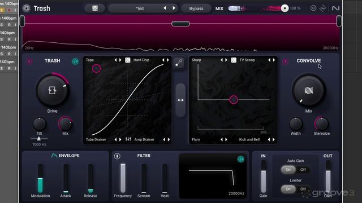Screen dimensions: 362x203
Task: Click the left spectrum band edge handle
Action: 23,21
